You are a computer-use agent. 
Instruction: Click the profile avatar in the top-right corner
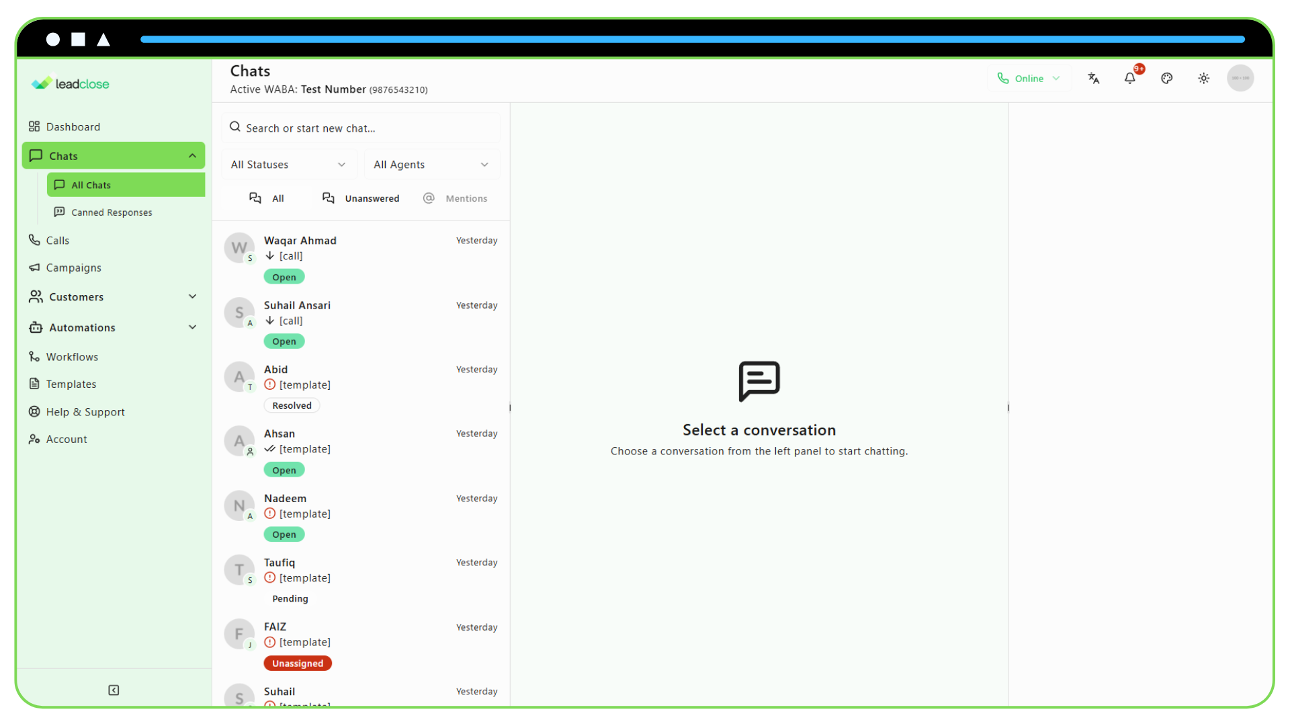coord(1241,78)
